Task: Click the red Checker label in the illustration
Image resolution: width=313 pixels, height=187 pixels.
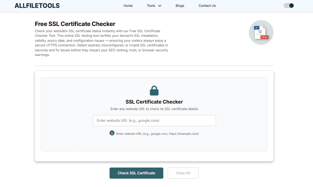Action: [x=264, y=37]
